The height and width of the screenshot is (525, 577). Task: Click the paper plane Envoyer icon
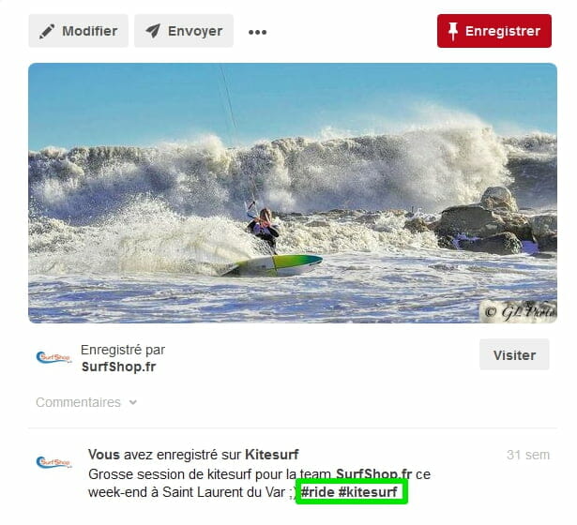click(x=153, y=31)
